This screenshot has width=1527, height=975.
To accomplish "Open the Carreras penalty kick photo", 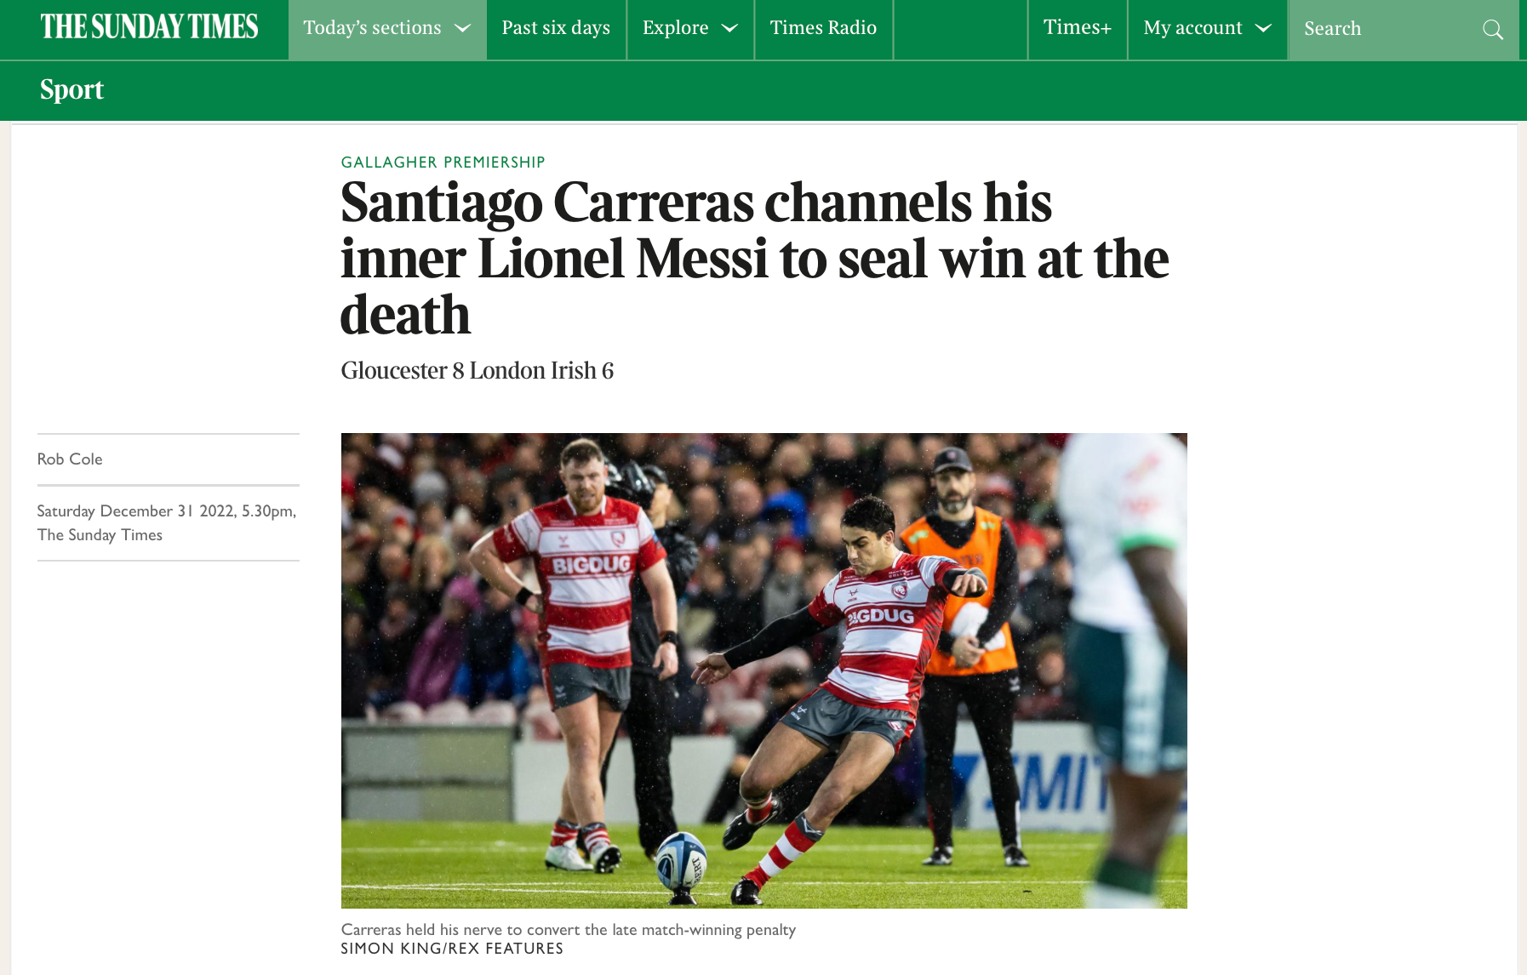I will (763, 670).
